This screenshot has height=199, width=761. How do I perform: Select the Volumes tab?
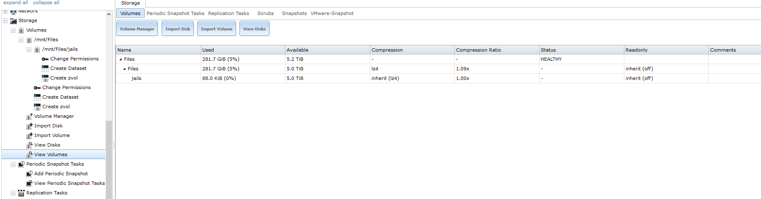pos(130,13)
